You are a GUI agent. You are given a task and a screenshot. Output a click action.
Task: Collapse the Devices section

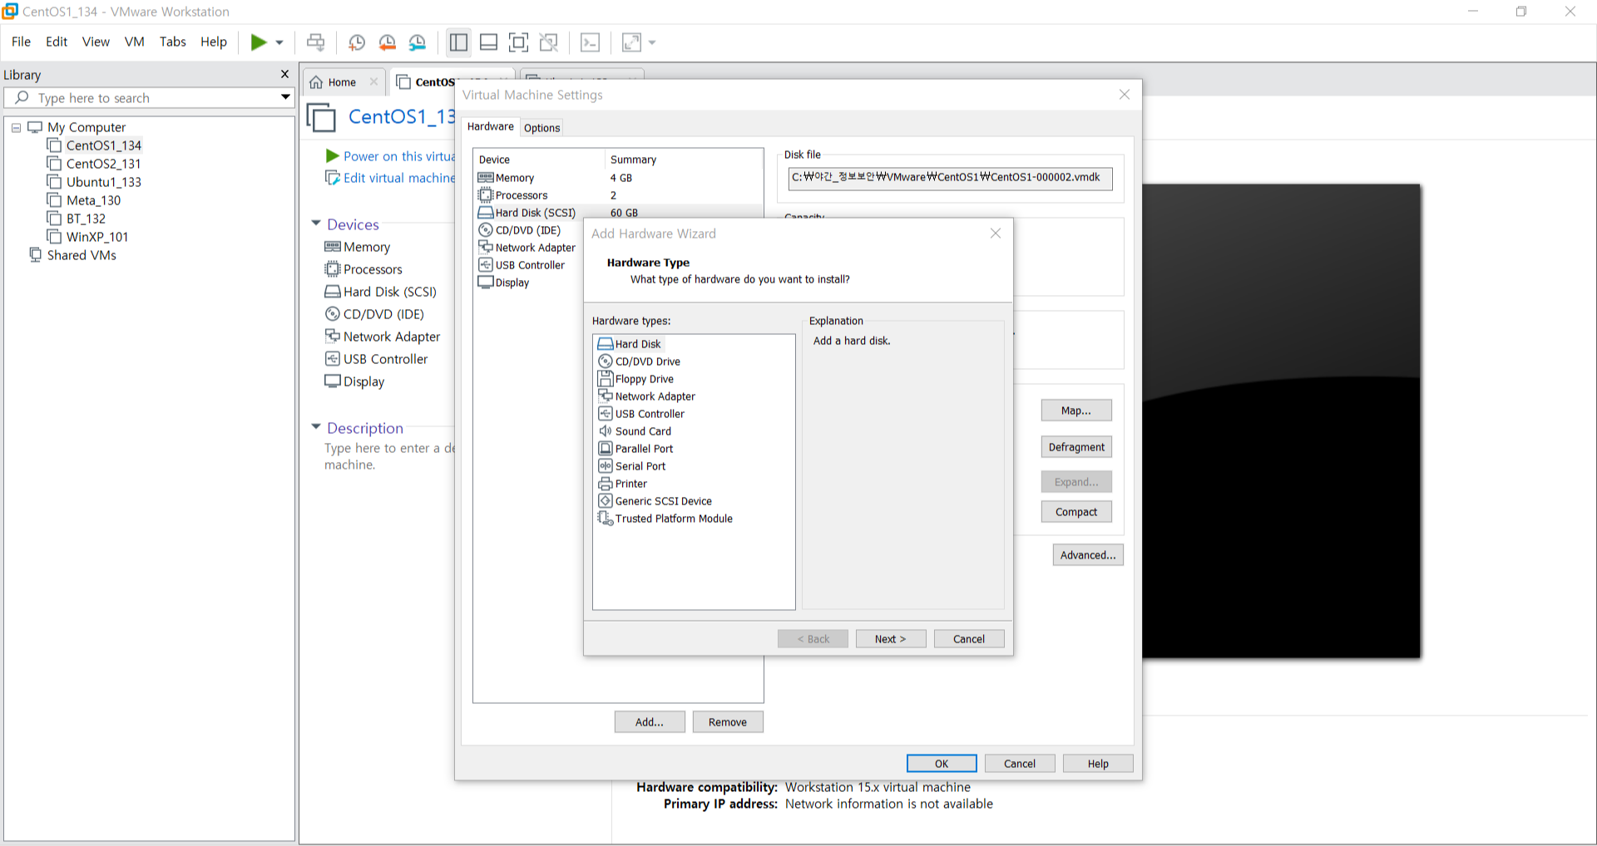tap(316, 224)
